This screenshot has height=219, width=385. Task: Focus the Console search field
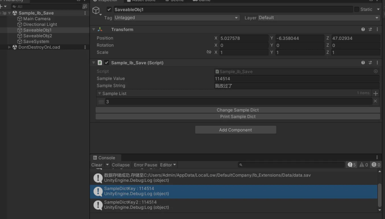(x=291, y=165)
